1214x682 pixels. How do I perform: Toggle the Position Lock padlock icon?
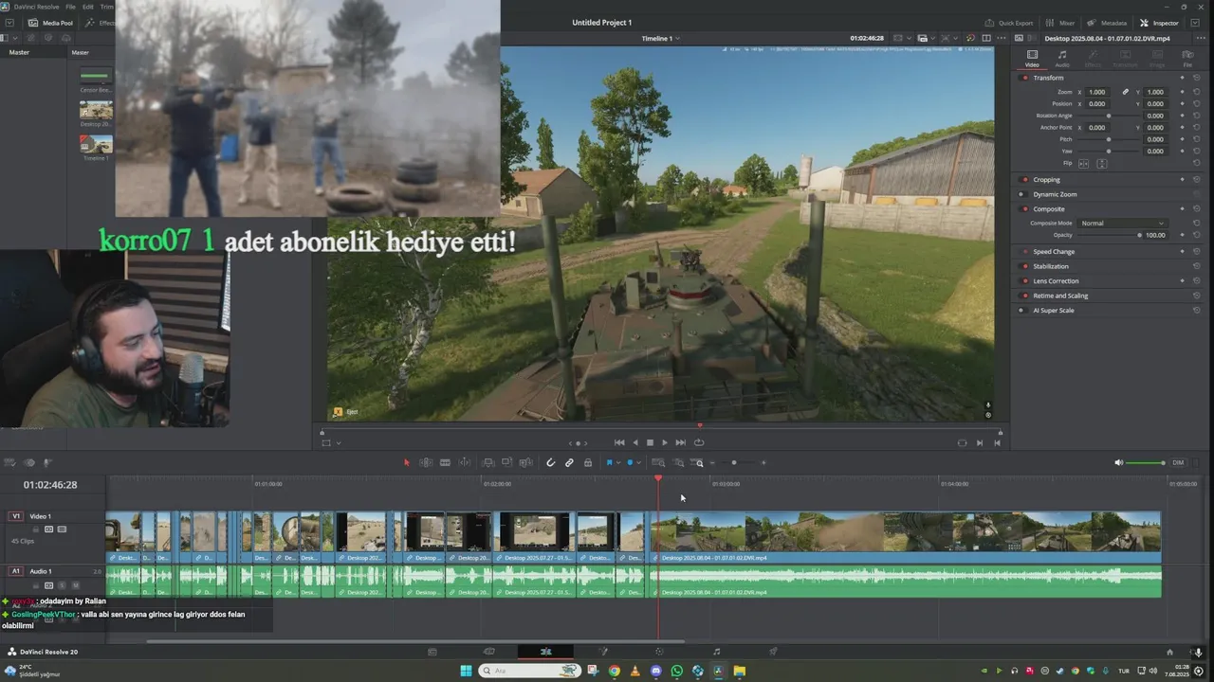pos(588,462)
